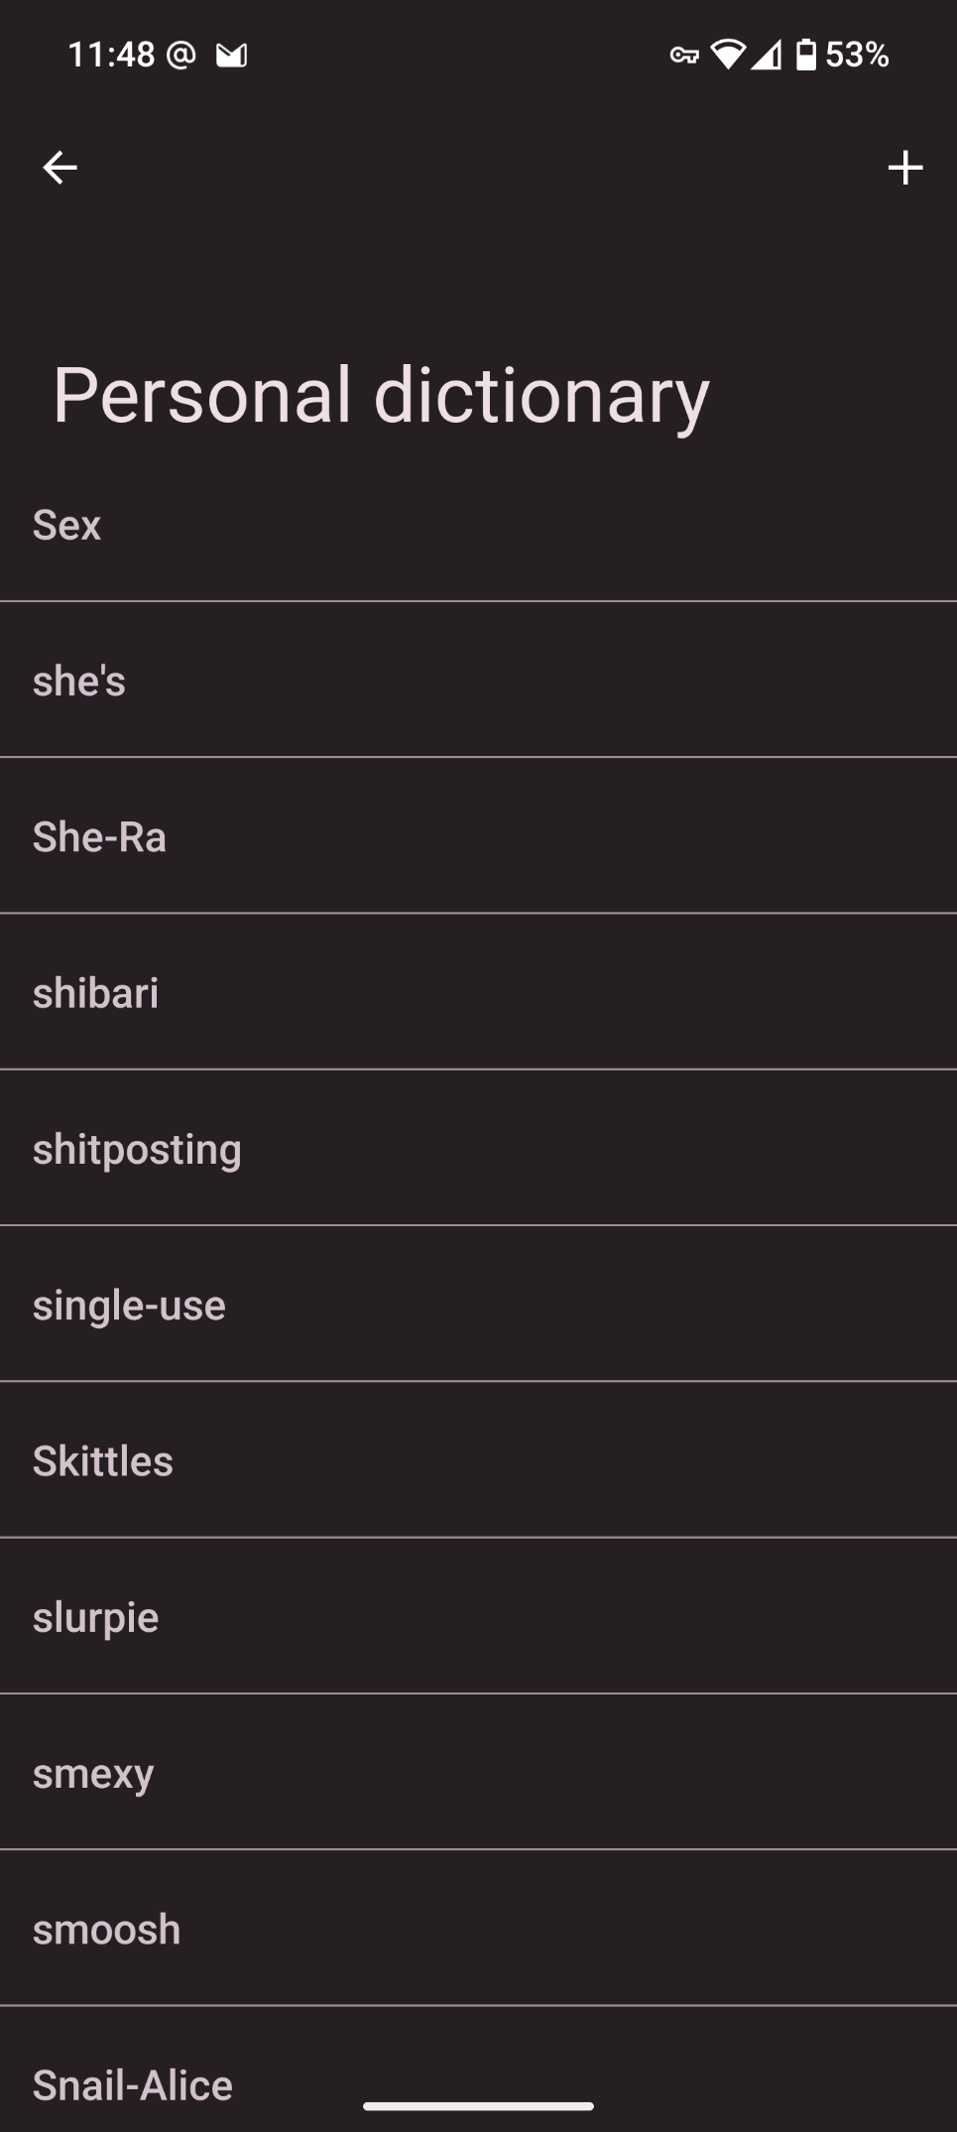This screenshot has height=2132, width=957.
Task: Open the "Snail-Alice" entry
Action: 133,2083
